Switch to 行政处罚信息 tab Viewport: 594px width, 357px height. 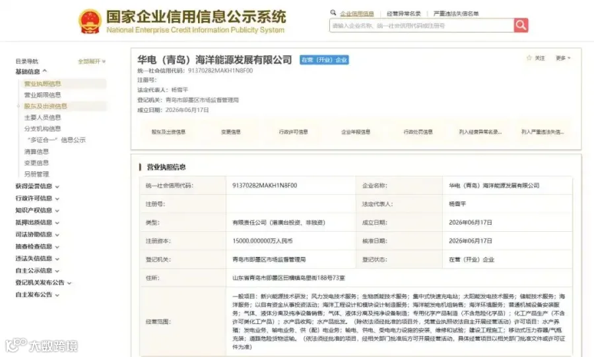click(418, 132)
